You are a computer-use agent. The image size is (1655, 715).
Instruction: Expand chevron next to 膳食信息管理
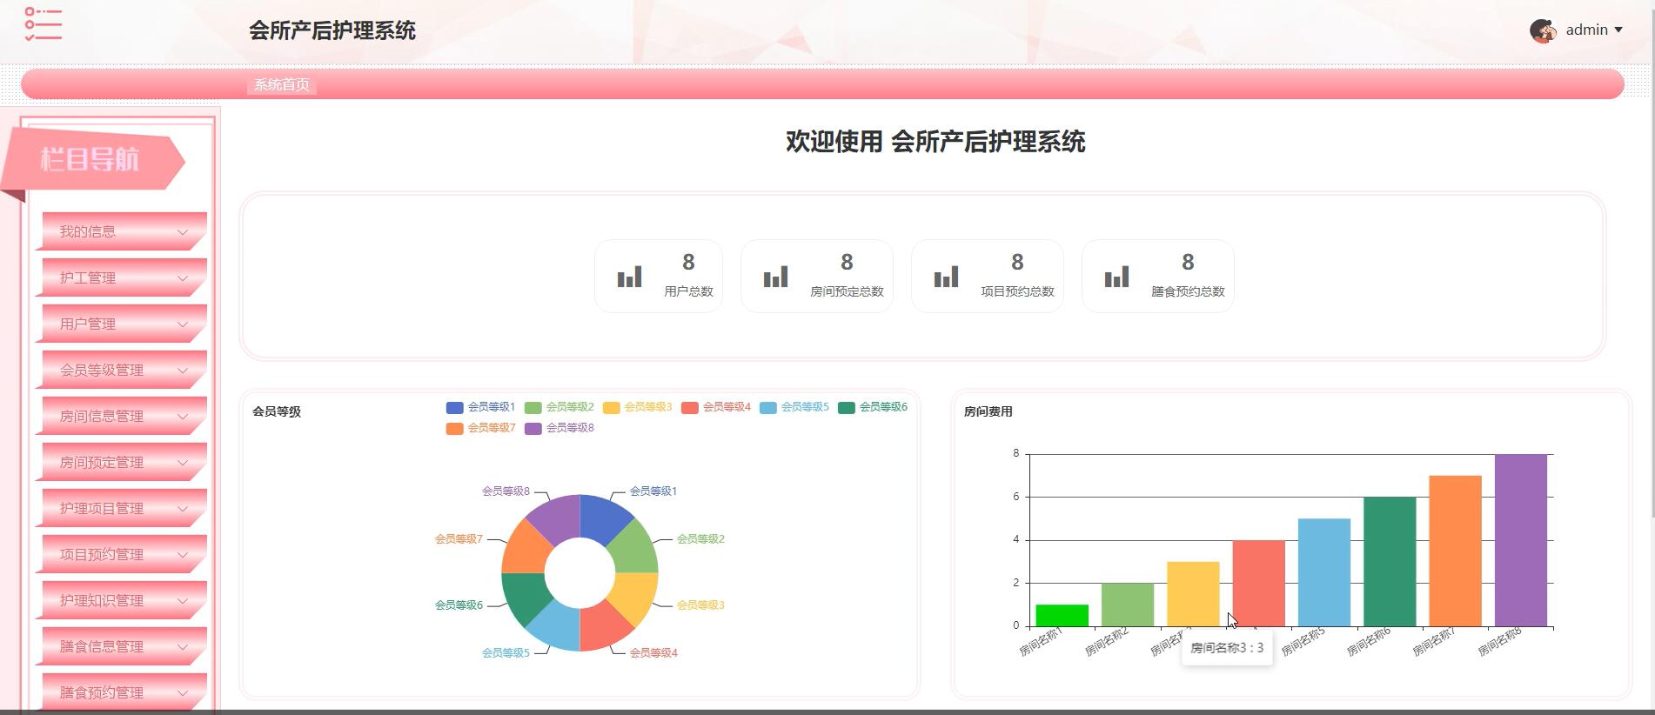[x=183, y=647]
